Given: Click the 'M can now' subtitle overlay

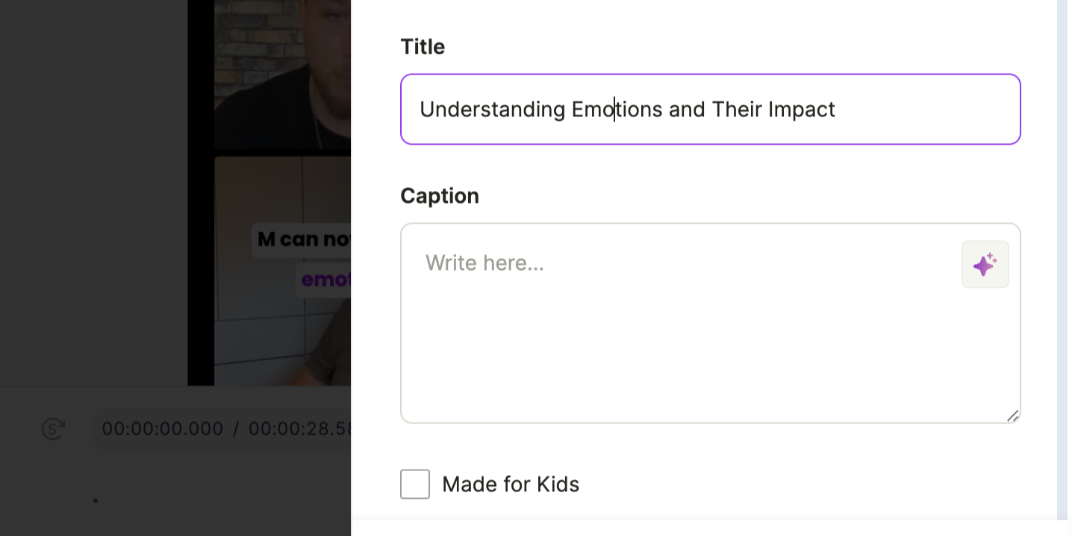Looking at the screenshot, I should pyautogui.click(x=301, y=240).
